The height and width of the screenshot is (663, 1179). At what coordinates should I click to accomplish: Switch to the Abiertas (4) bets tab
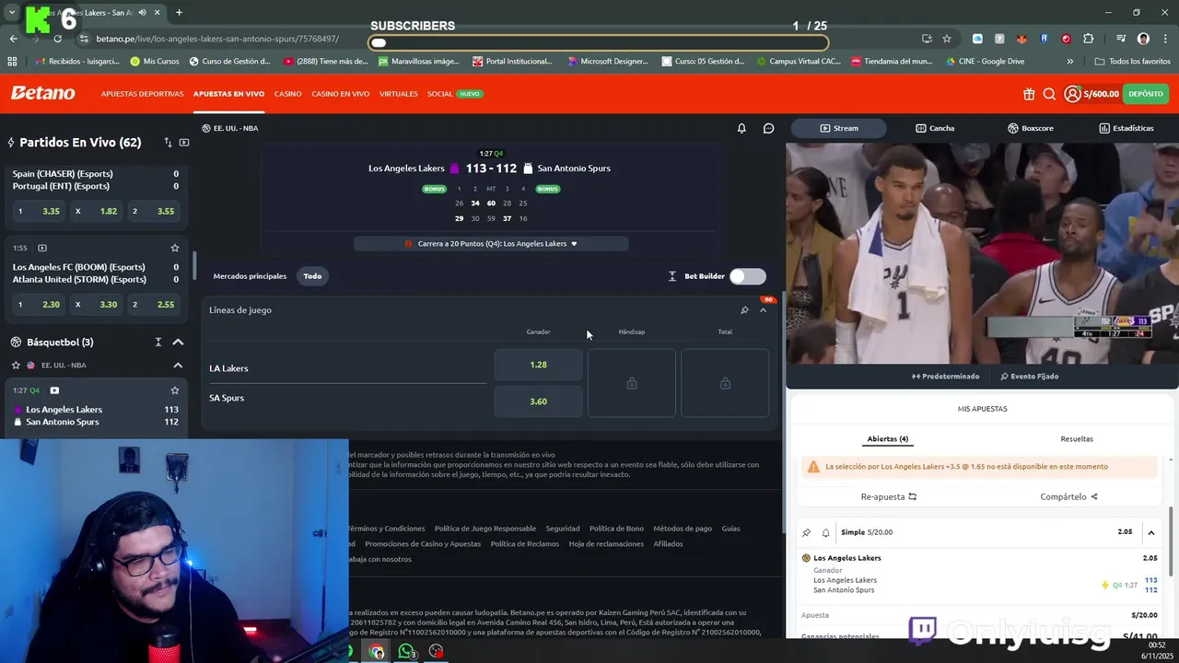tap(887, 439)
